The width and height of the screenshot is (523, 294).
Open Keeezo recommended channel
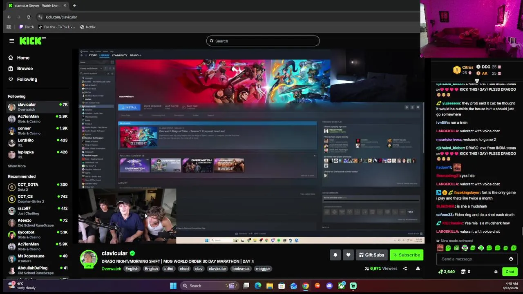(x=38, y=223)
